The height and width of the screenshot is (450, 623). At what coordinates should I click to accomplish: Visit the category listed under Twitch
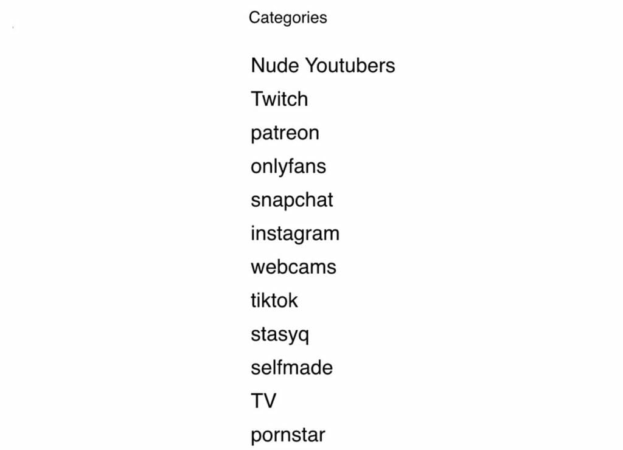pyautogui.click(x=285, y=133)
